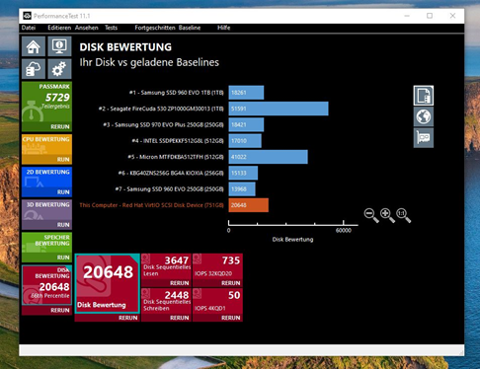The image size is (480, 369).
Task: Click the 'Disk Bewertung' chart axis title
Action: click(292, 240)
